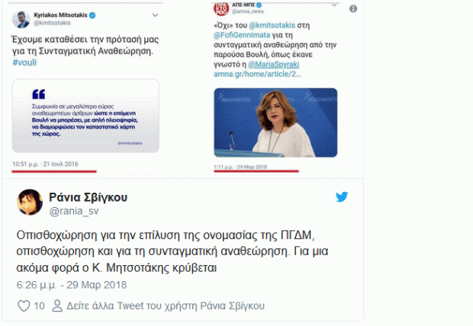The image size is (473, 326).
Task: Click ΑΠΕ-ΜΠΕ verified badge icon
Action: 259,5
